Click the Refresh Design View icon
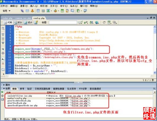The width and height of the screenshot is (157, 121). pos(104,23)
